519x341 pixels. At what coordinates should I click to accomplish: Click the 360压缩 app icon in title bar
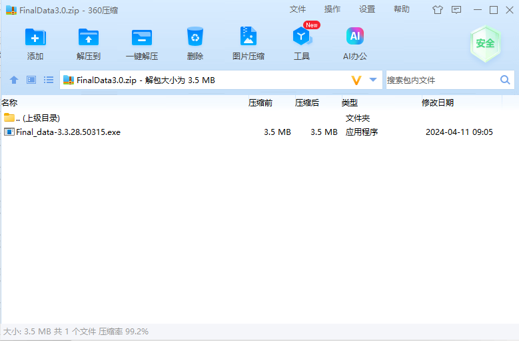click(11, 10)
